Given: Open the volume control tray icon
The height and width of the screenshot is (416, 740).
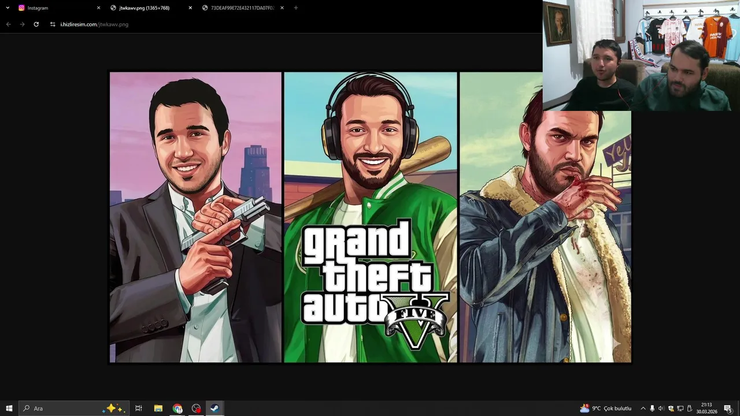Looking at the screenshot, I should [661, 408].
